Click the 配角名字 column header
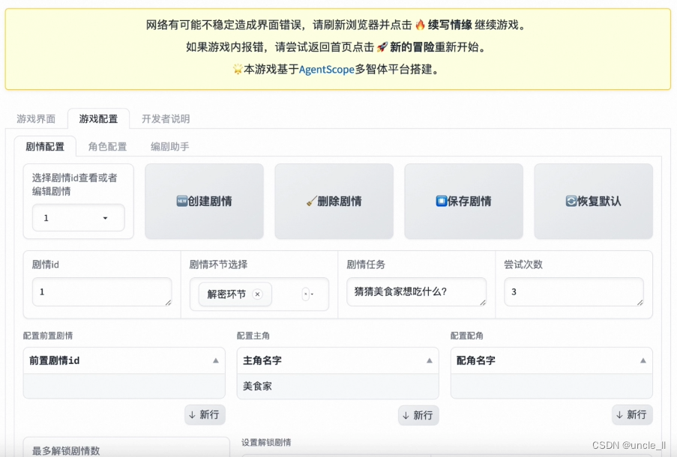Image resolution: width=677 pixels, height=457 pixels. [551, 361]
